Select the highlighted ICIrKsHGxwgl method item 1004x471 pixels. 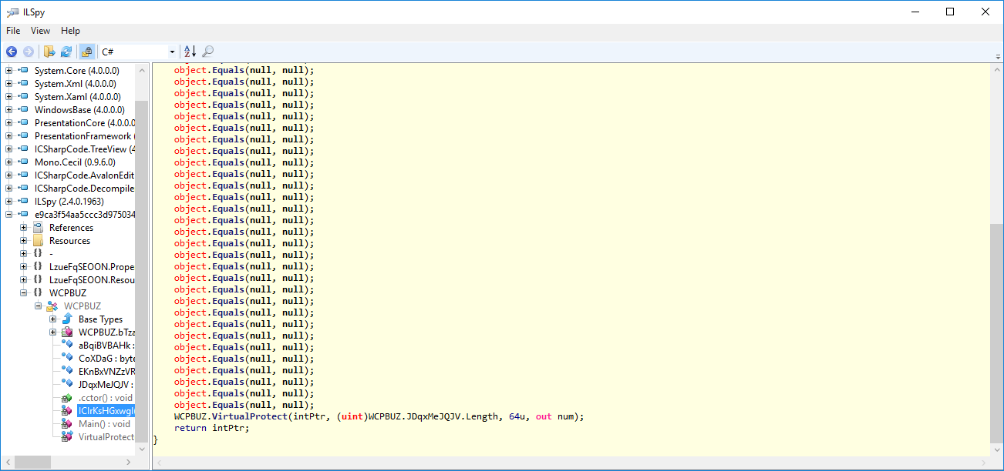pyautogui.click(x=106, y=411)
